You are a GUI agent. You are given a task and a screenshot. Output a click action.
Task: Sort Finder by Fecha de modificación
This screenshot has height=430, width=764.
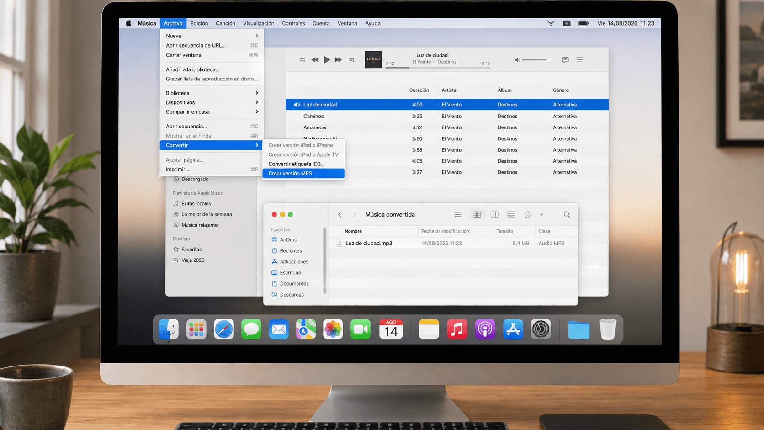tap(445, 231)
